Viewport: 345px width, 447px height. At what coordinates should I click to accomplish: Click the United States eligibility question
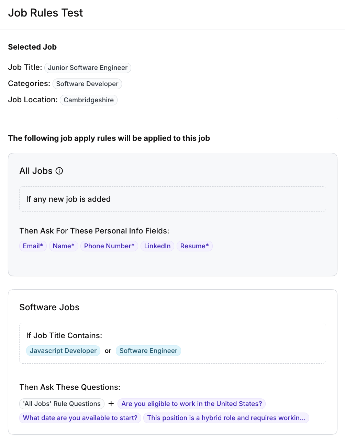tap(192, 404)
